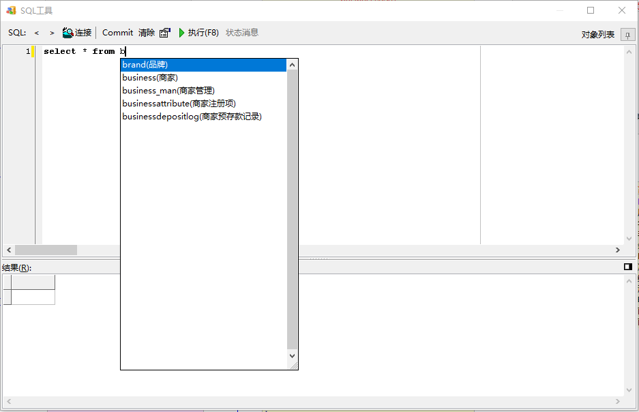Click editor vertical scroll up arrow
The height and width of the screenshot is (412, 639).
pos(629,52)
